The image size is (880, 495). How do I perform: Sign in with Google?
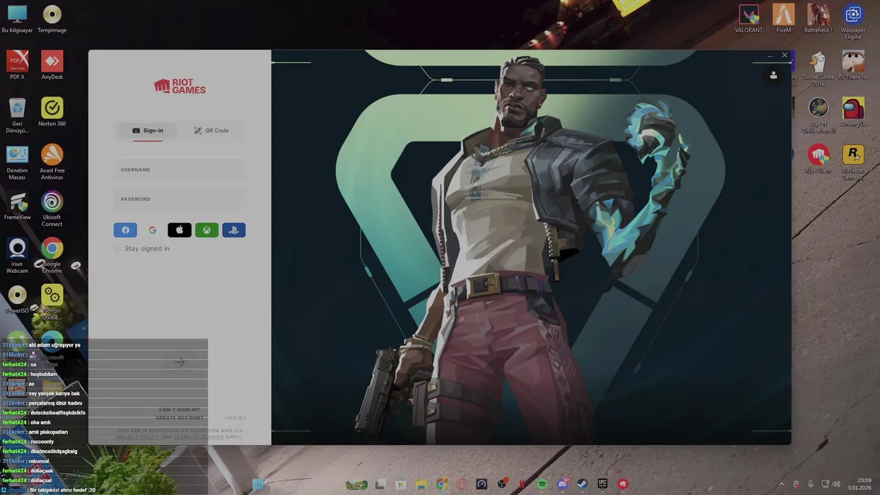(152, 230)
